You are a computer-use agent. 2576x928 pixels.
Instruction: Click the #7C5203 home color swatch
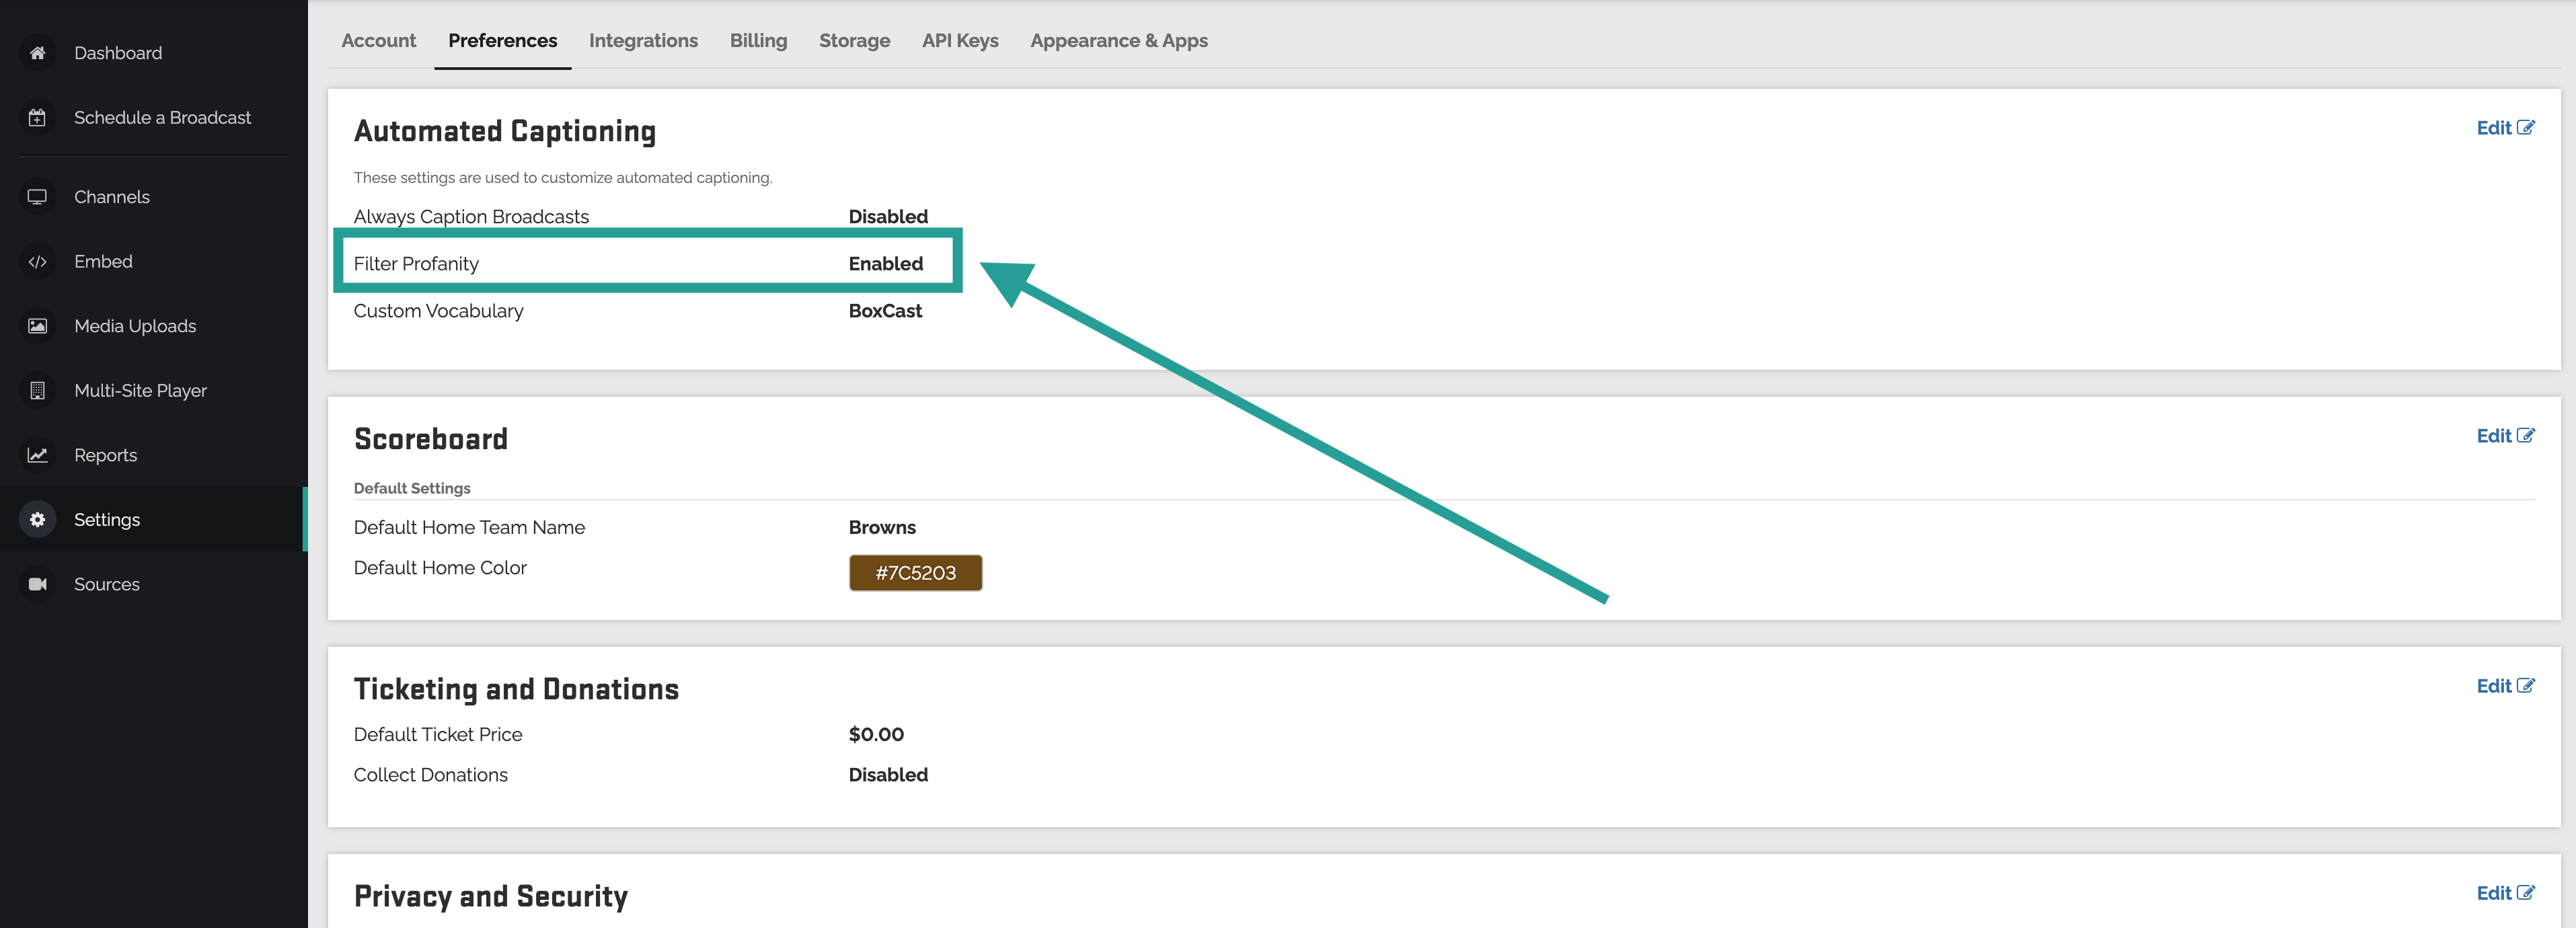[x=915, y=573]
